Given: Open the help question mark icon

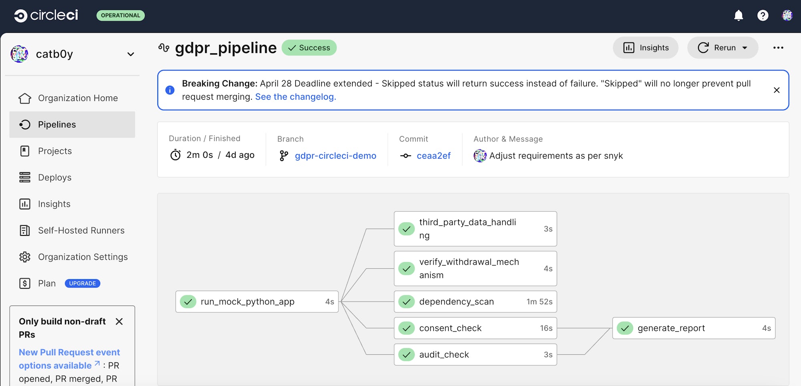Looking at the screenshot, I should pyautogui.click(x=763, y=16).
